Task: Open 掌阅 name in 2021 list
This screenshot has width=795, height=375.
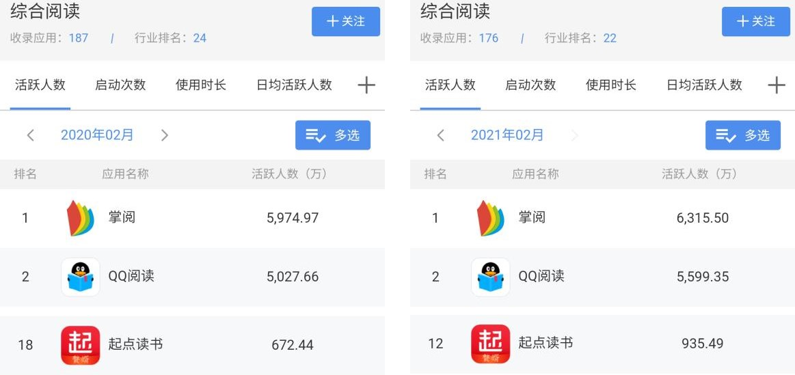Action: (532, 217)
